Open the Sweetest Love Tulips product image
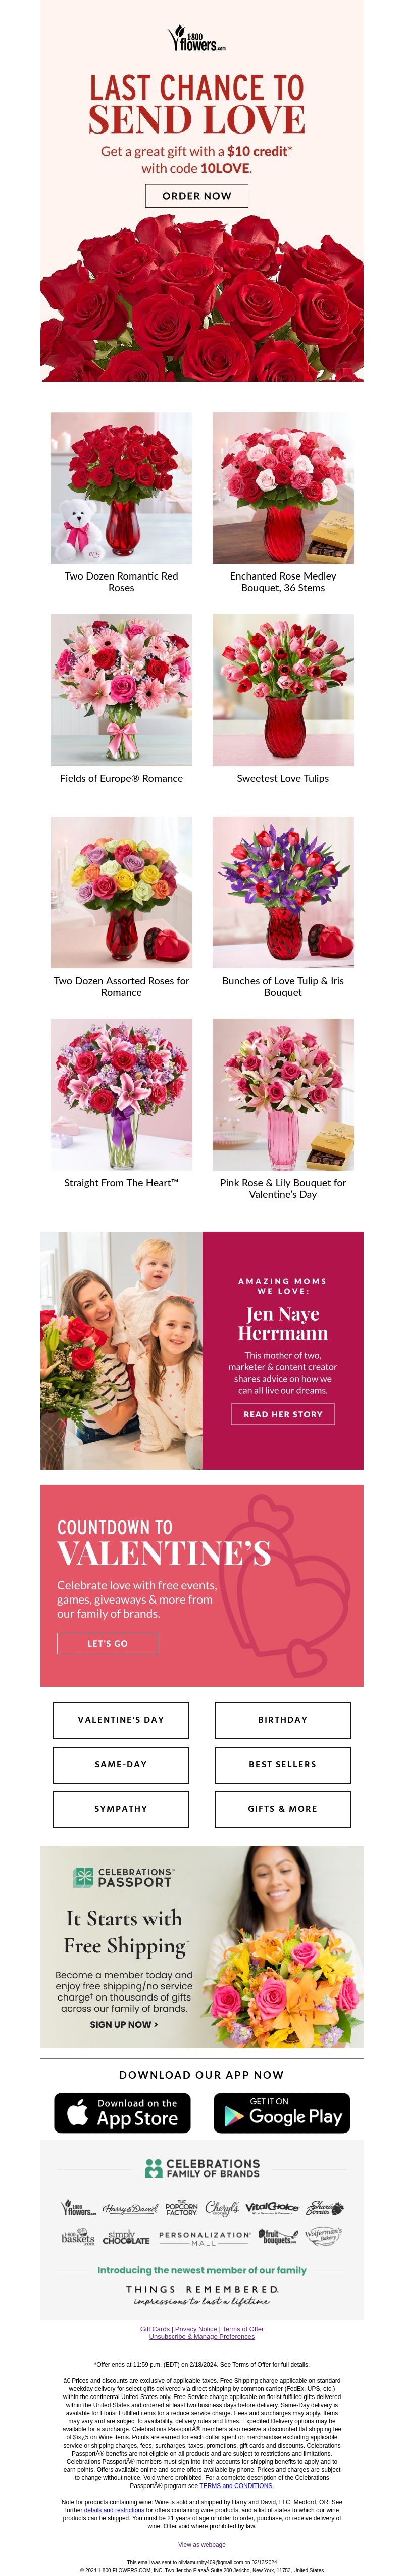Image resolution: width=404 pixels, height=2576 pixels. pos(283,690)
